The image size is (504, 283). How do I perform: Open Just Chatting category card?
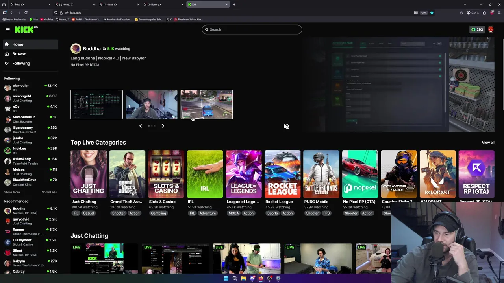point(89,174)
